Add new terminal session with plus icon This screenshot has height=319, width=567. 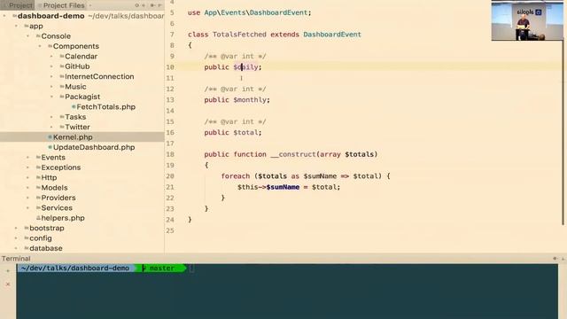coord(8,270)
